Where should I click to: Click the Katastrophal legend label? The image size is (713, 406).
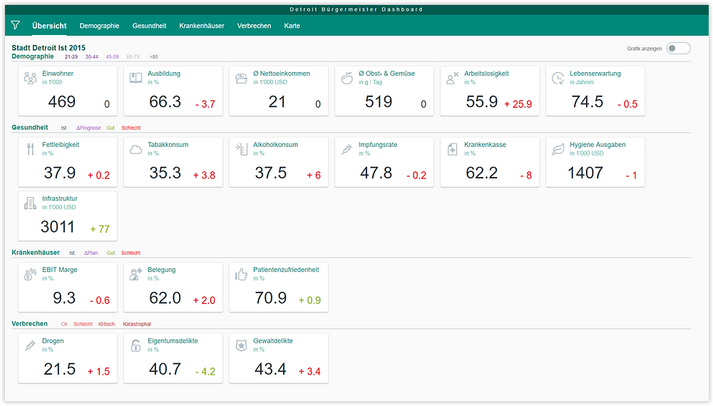137,324
